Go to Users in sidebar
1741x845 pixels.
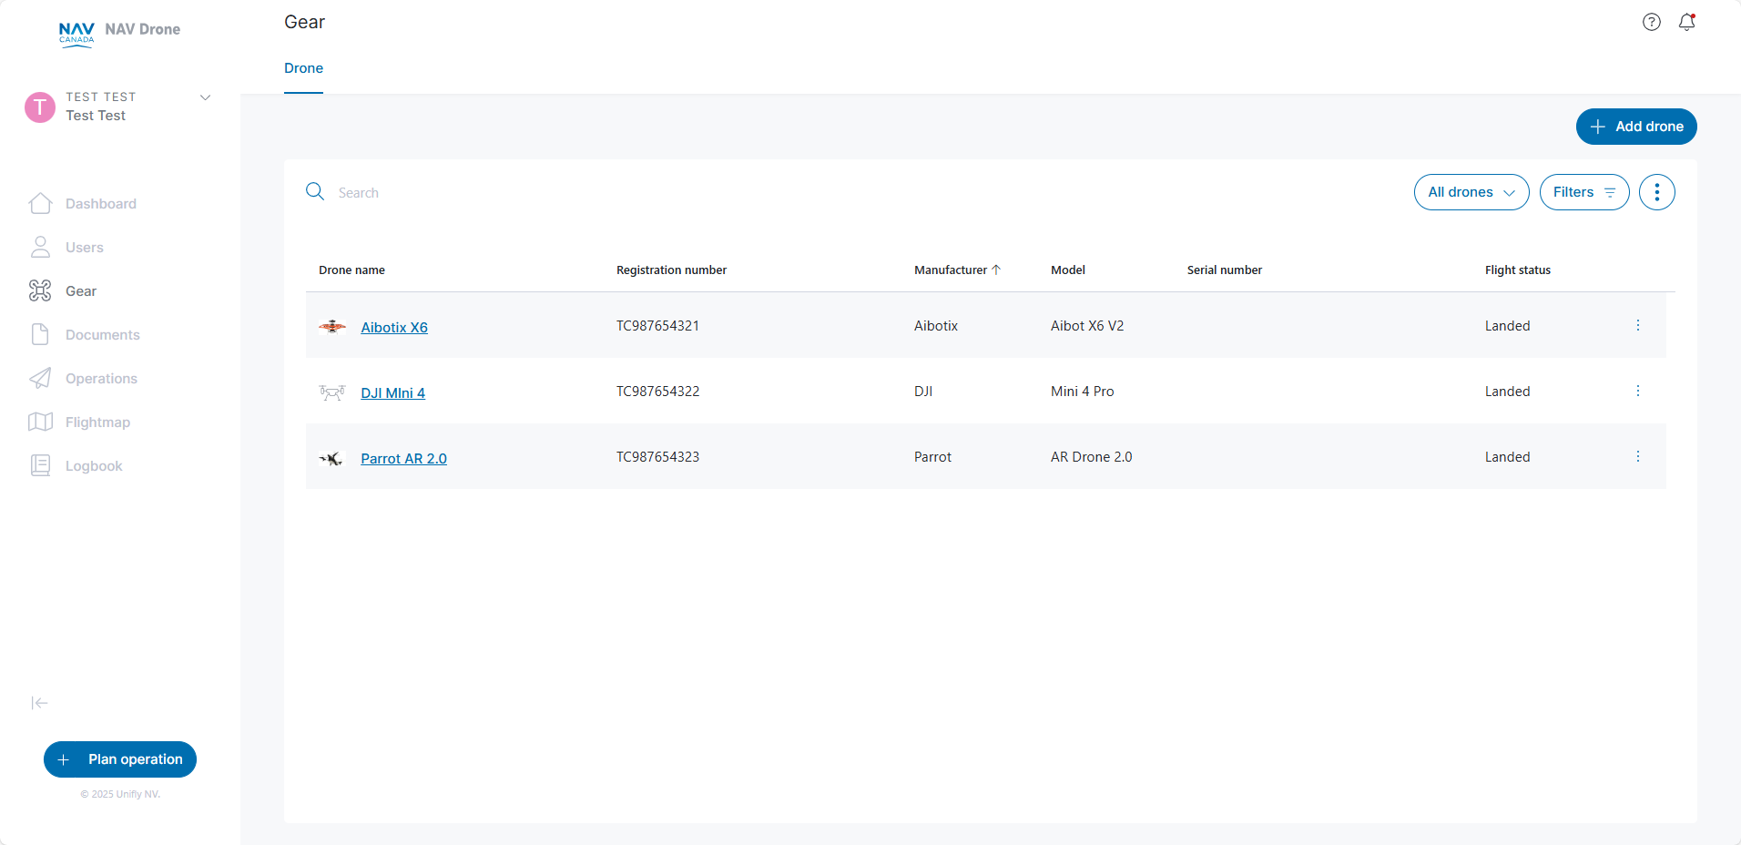coord(85,248)
